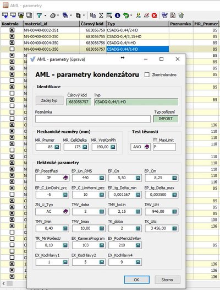Sort by Poznamka column header
This screenshot has width=220, height=290.
coord(181,24)
